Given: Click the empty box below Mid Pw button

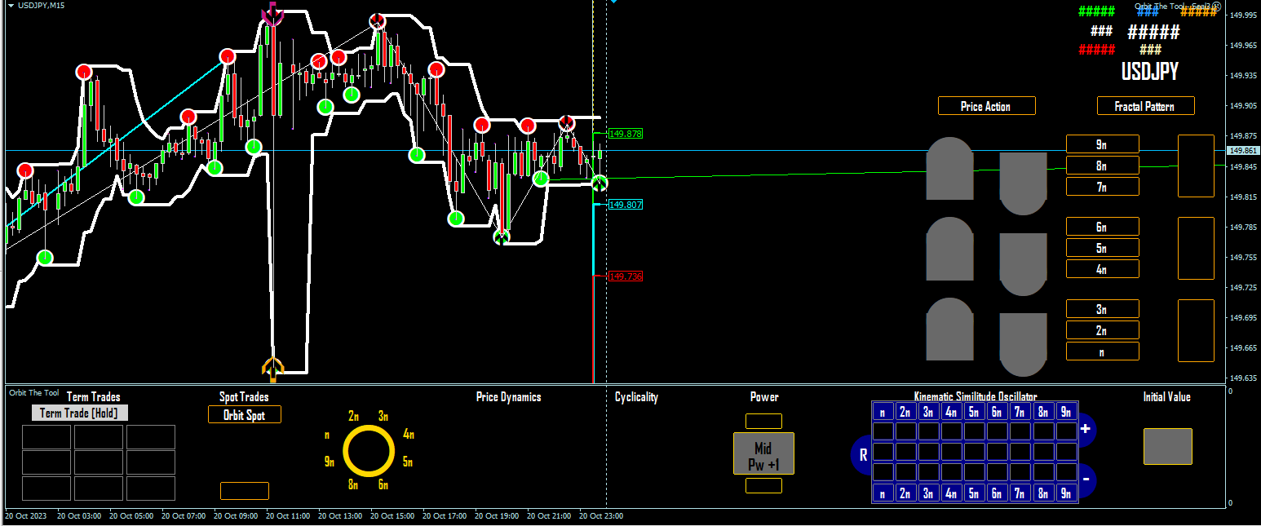Looking at the screenshot, I should [763, 485].
